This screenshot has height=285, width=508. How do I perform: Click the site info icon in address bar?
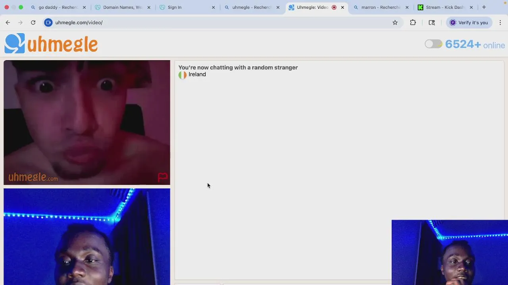click(48, 23)
